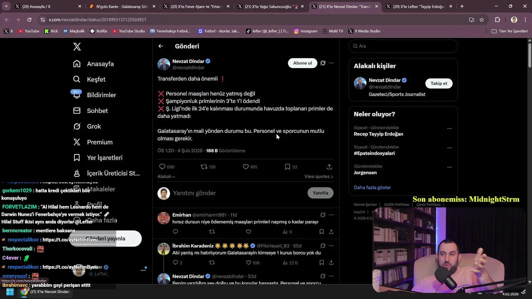Open the X Media Studio bookmark
Image resolution: width=532 pixels, height=299 pixels.
[x=364, y=31]
